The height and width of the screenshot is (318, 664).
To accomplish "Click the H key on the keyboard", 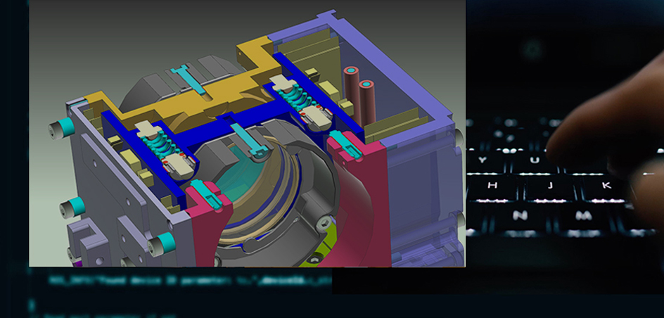I will [x=492, y=186].
